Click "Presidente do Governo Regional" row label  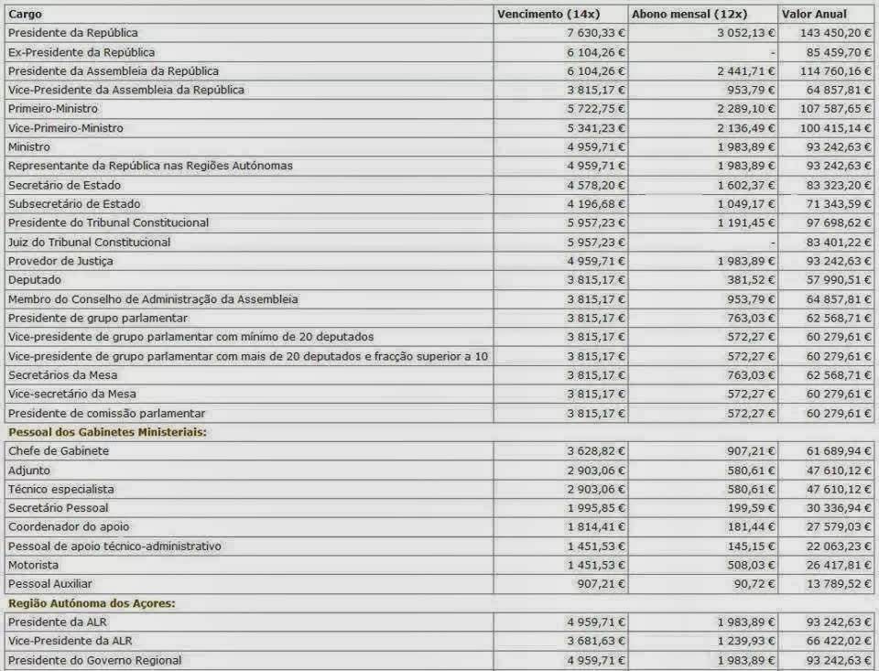click(x=94, y=661)
